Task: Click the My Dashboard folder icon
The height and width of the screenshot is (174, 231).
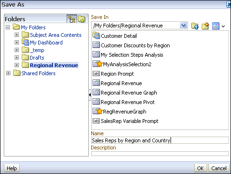Action: tap(25, 42)
